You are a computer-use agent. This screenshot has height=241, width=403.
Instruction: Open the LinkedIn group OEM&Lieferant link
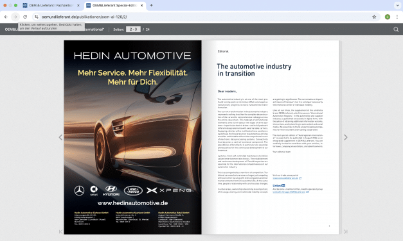click(289, 192)
